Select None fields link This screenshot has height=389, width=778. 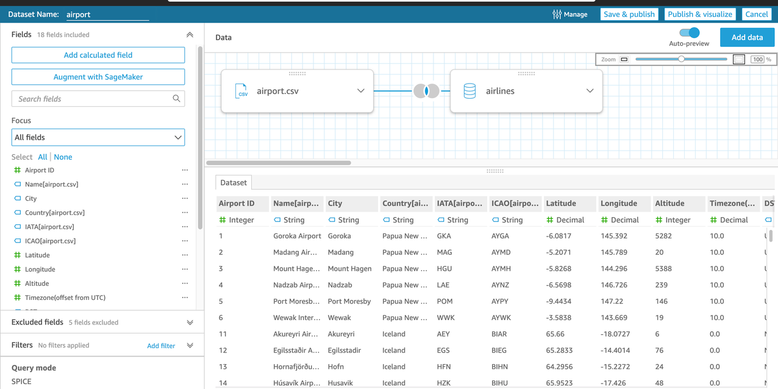coord(63,157)
